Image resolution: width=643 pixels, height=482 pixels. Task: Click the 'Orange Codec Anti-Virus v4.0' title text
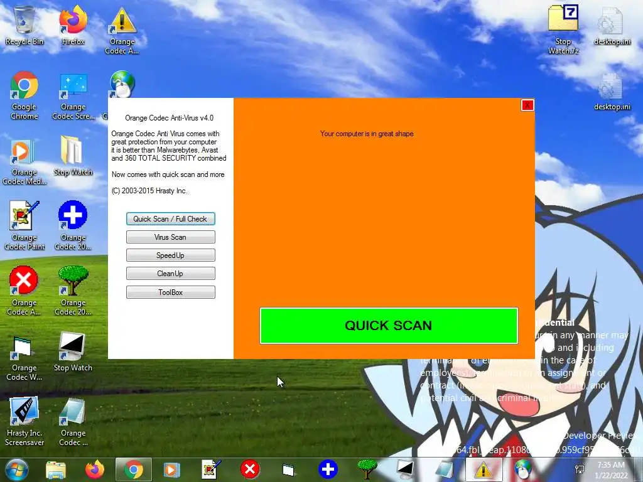coord(170,118)
